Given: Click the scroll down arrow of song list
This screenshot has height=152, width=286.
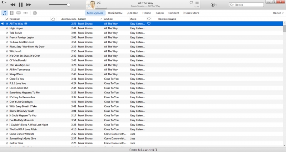Looking at the screenshot, I should (284, 146).
